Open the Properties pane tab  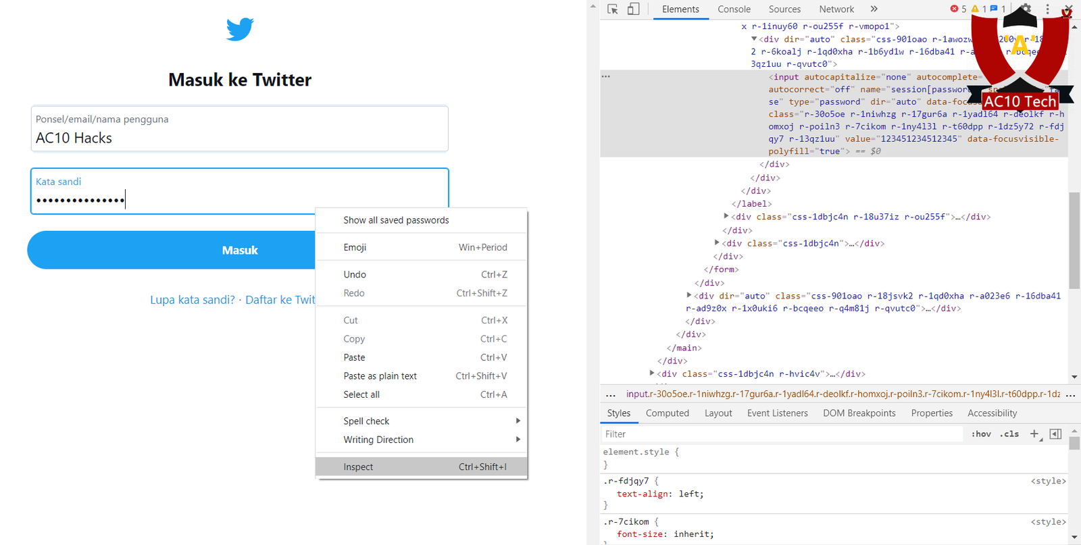932,413
